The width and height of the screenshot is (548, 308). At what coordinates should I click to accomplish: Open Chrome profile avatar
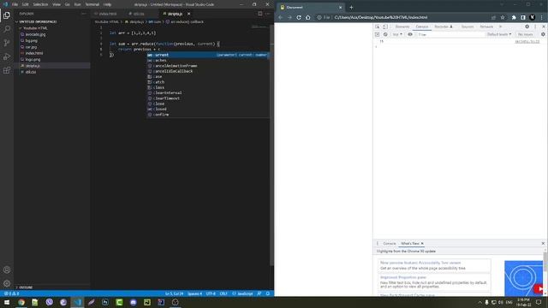click(x=533, y=17)
